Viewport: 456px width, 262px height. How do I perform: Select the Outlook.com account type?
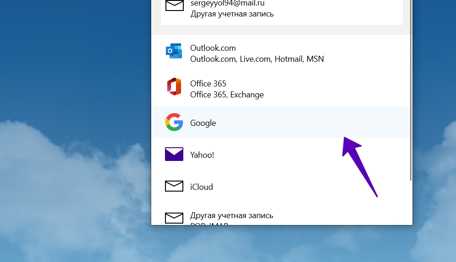(213, 48)
